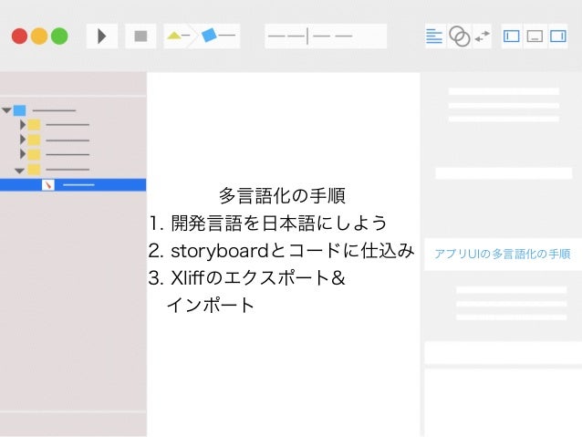This screenshot has width=582, height=437.
Task: Maximize the window with green button
Action: point(59,36)
